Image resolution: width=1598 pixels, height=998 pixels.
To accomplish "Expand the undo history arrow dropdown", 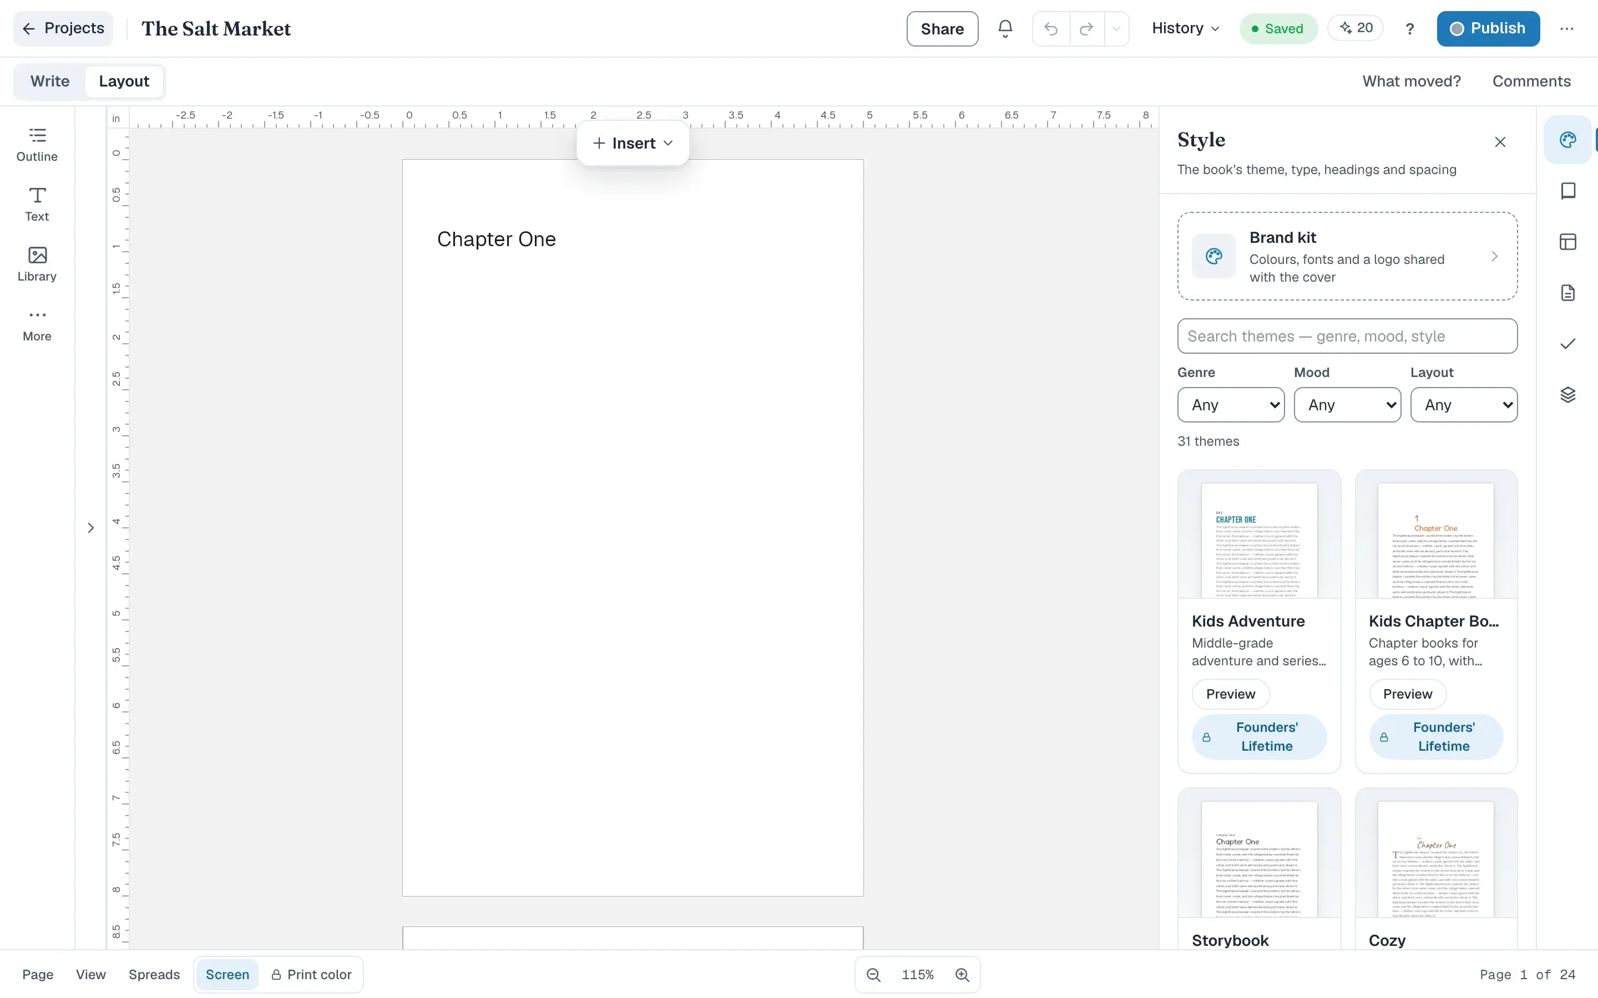I will tap(1116, 28).
